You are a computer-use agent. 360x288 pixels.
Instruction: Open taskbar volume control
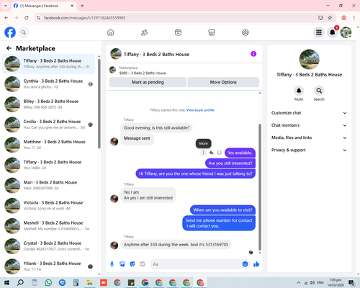tap(312, 282)
